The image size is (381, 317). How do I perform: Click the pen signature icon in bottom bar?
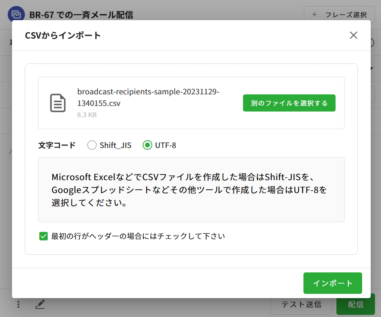click(x=40, y=305)
